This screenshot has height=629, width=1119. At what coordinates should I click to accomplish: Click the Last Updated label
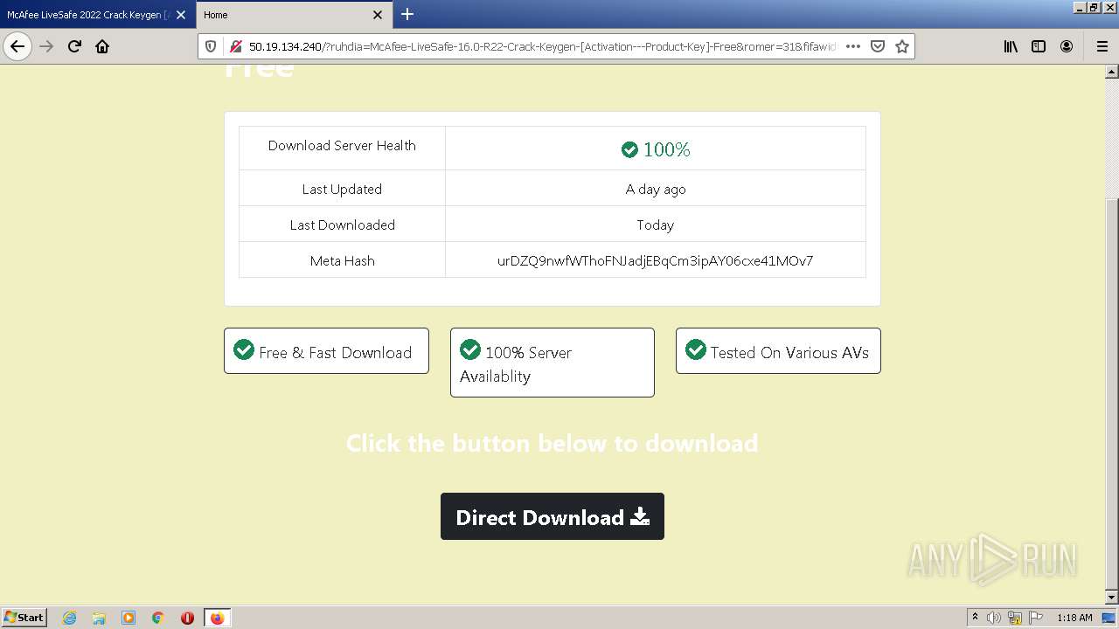(342, 189)
